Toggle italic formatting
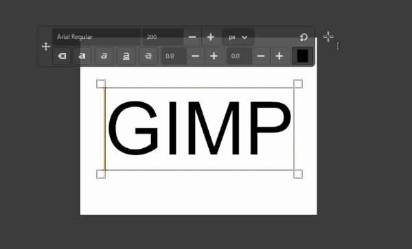412x249 pixels. coord(104,56)
